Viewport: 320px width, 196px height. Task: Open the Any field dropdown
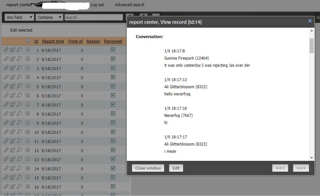coord(19,17)
